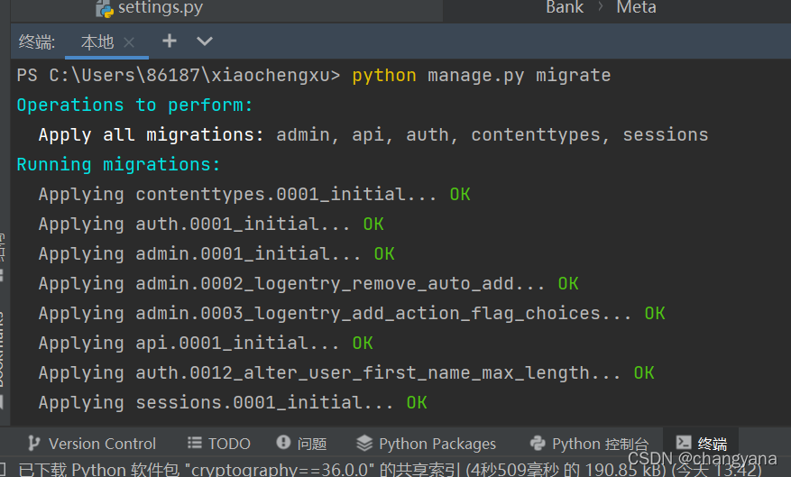Toggle the Bookmarks side panel
The width and height of the screenshot is (791, 477).
click(x=2, y=353)
